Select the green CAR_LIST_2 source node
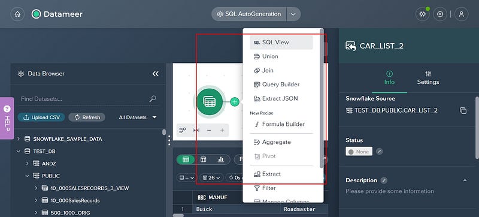The height and width of the screenshot is (217, 479). tap(209, 102)
